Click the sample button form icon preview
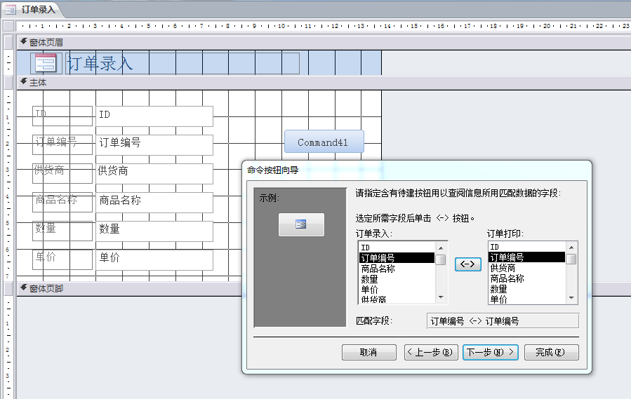 301,224
